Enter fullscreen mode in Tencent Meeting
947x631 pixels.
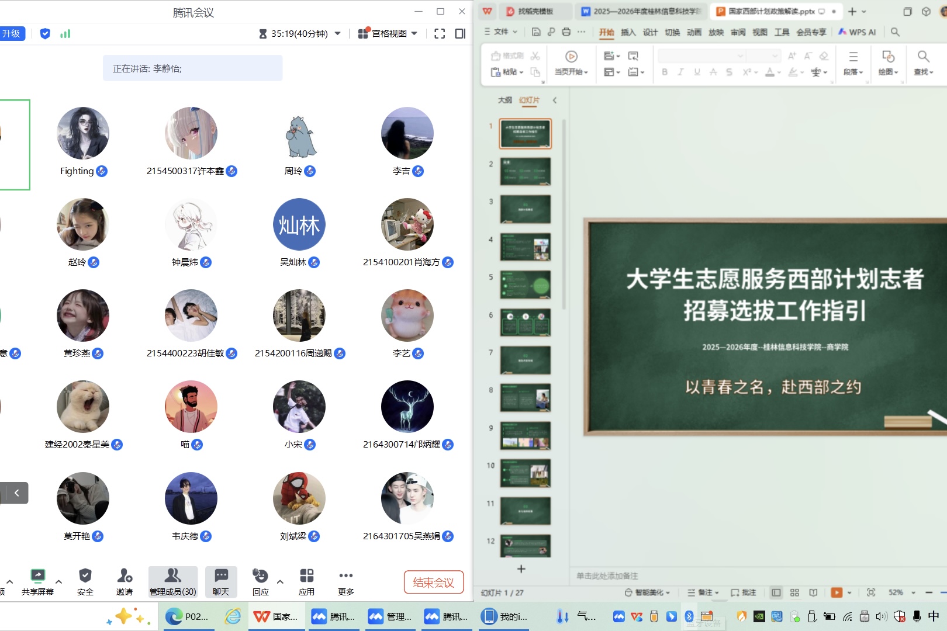coord(440,34)
